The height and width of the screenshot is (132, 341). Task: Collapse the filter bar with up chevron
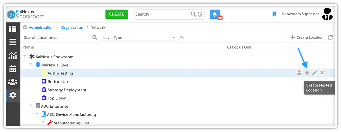coord(182,37)
